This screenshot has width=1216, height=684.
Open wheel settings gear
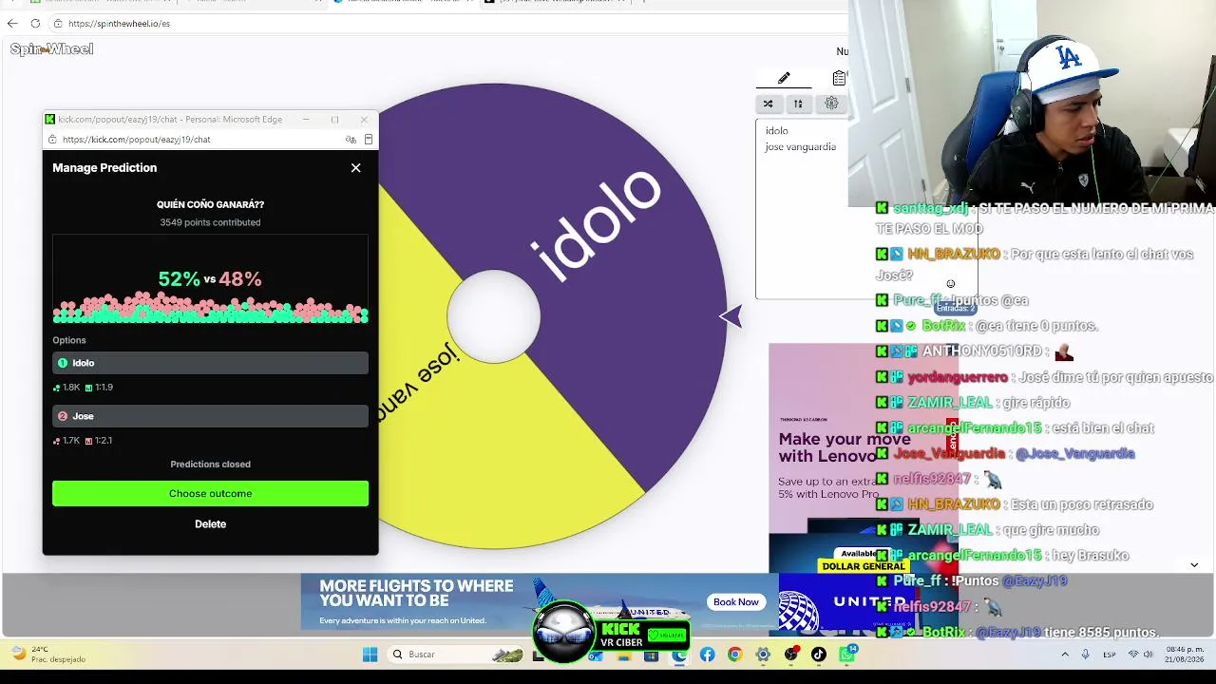[831, 104]
